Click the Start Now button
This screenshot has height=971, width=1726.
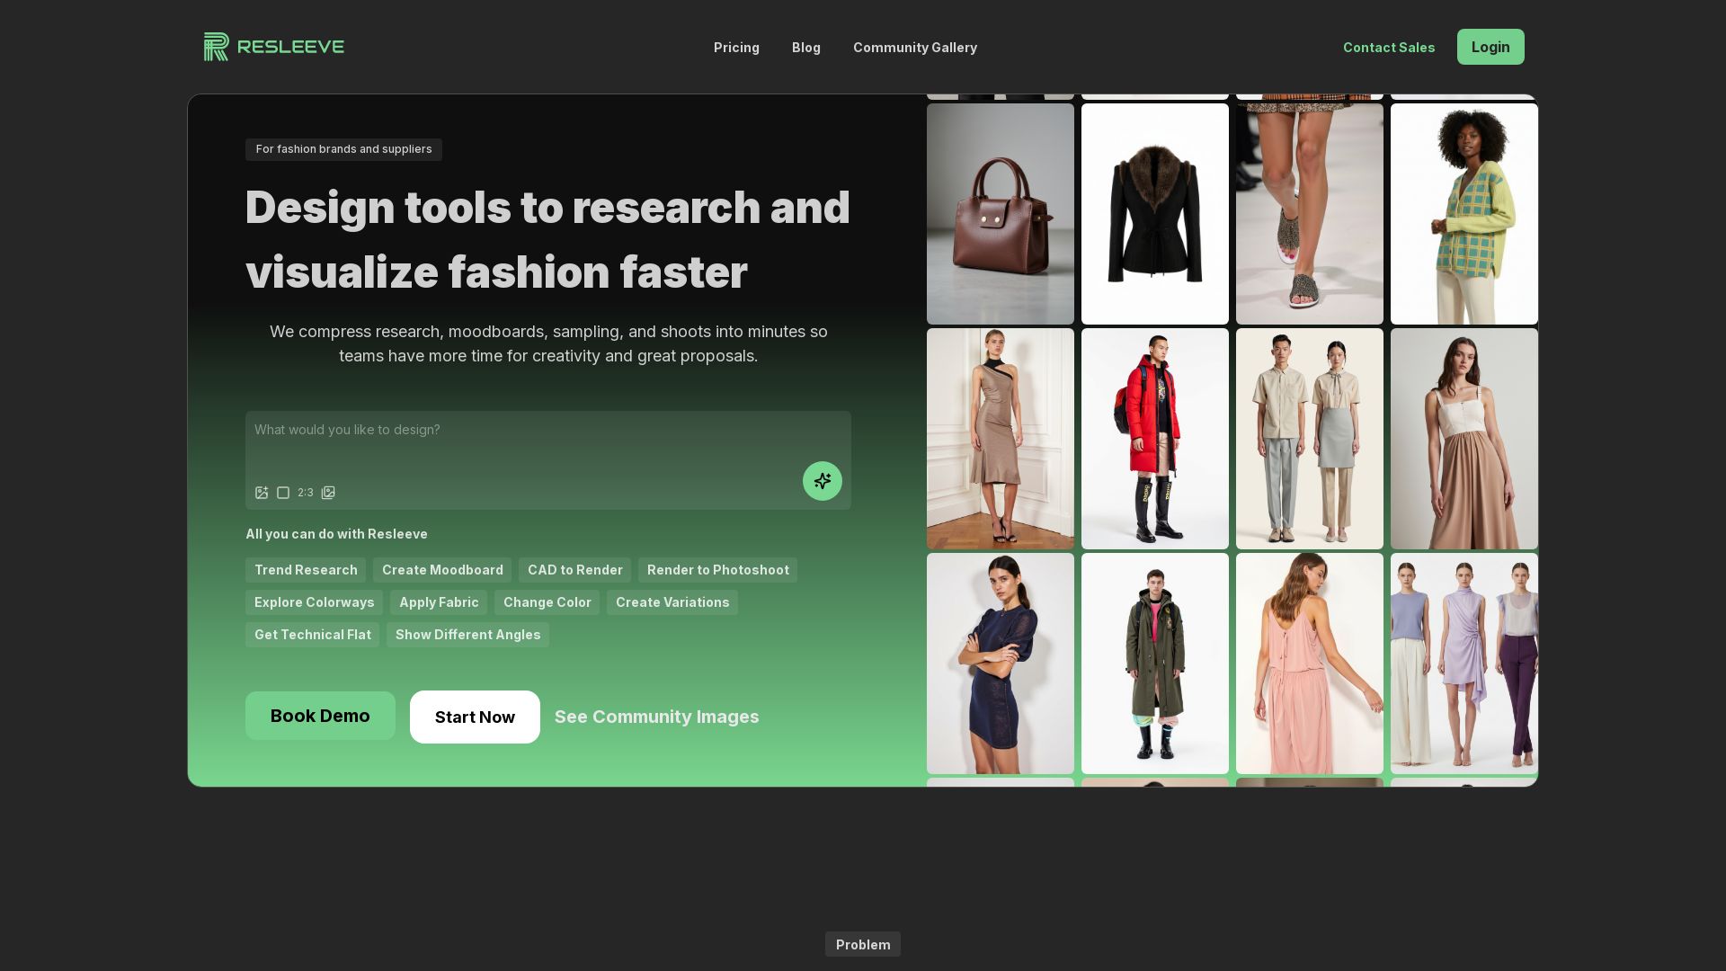475,717
